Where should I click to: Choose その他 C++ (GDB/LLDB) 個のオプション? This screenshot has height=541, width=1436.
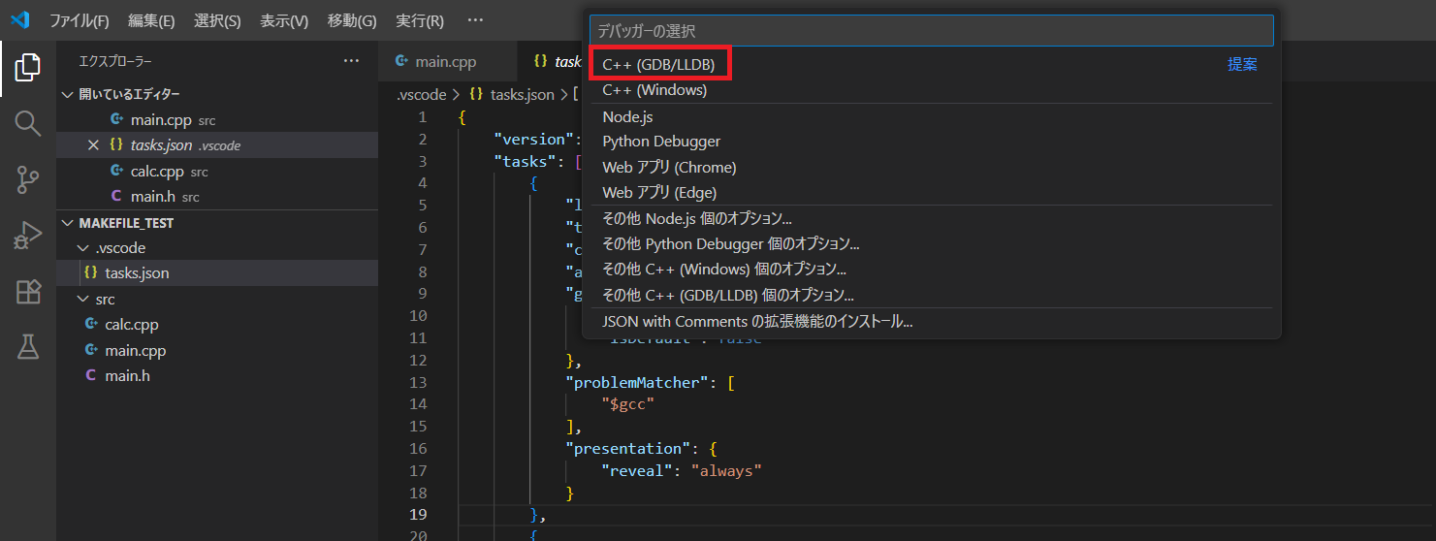point(931,295)
